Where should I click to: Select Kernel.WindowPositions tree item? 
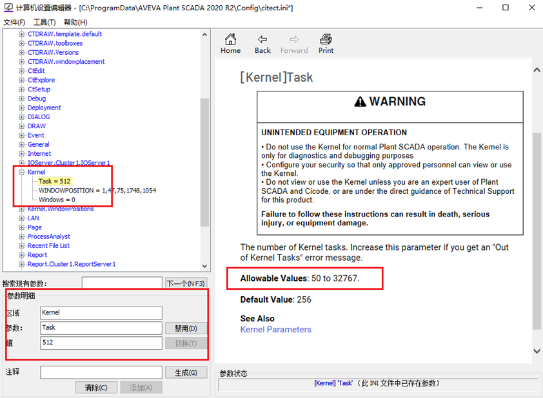(61, 209)
